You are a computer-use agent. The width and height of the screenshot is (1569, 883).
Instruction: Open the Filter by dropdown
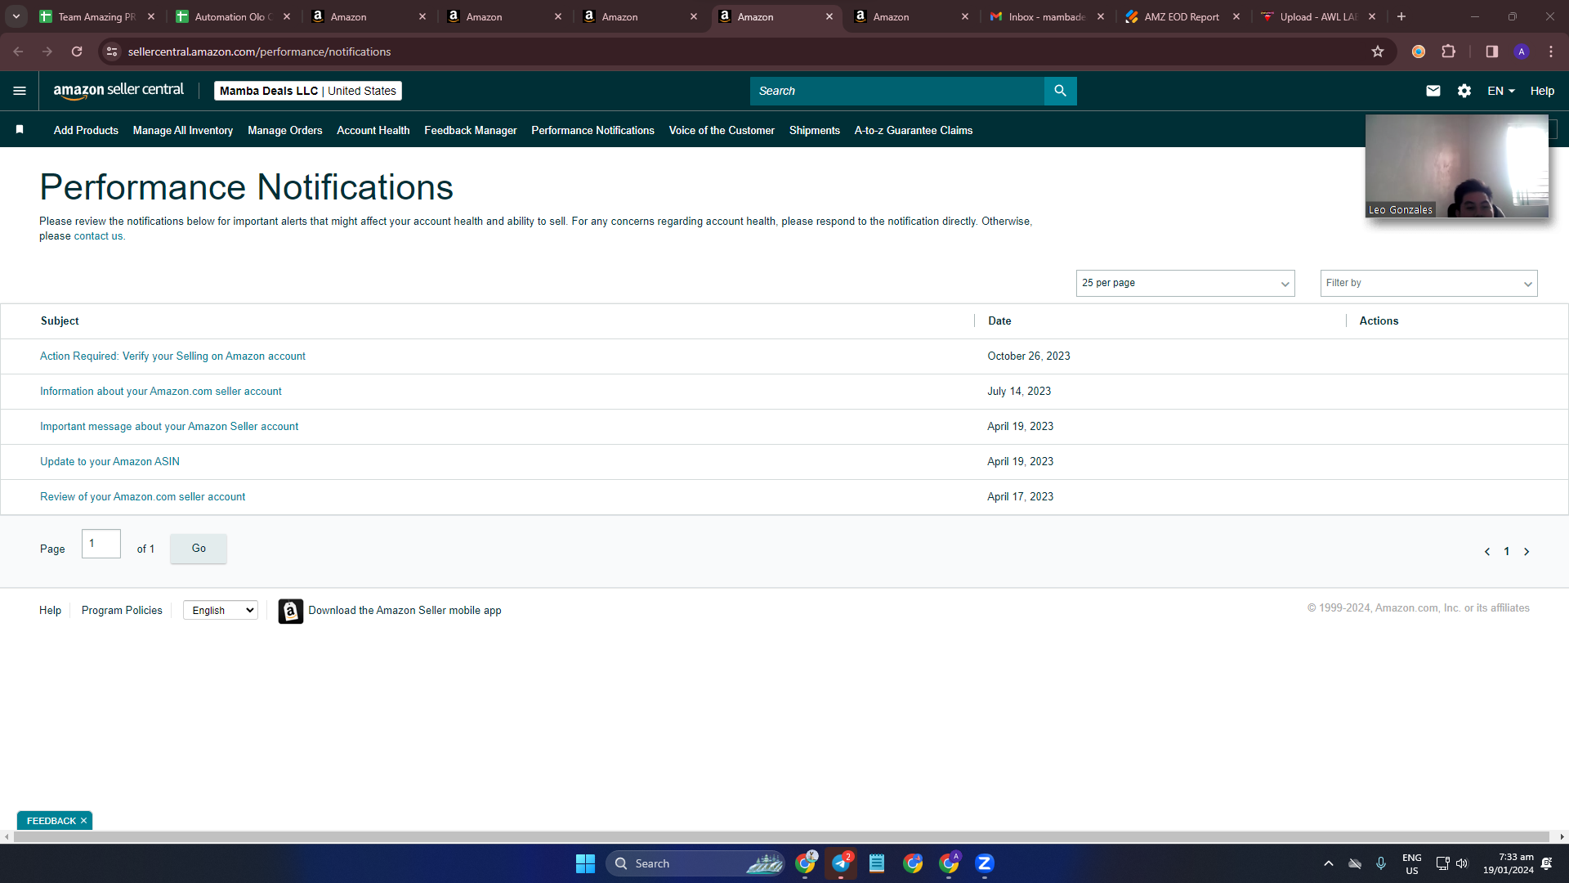pyautogui.click(x=1428, y=283)
